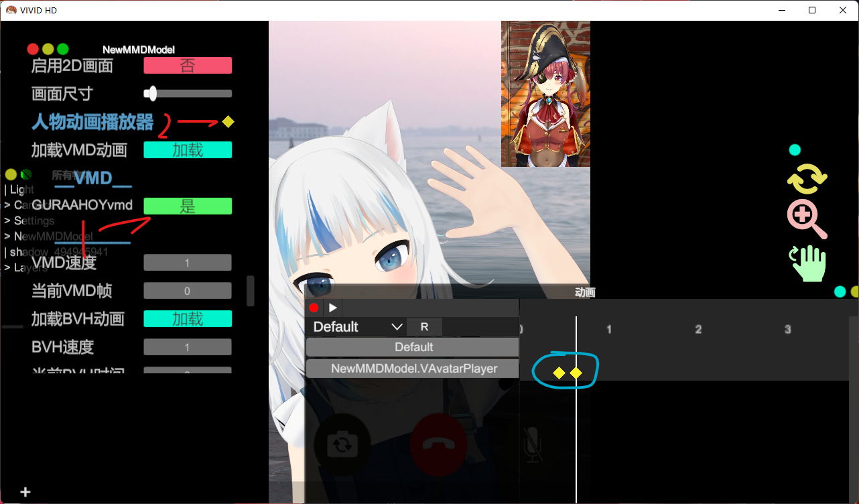Add keyframe with diamond beside 人物动画播放器
859x504 pixels.
pos(228,122)
